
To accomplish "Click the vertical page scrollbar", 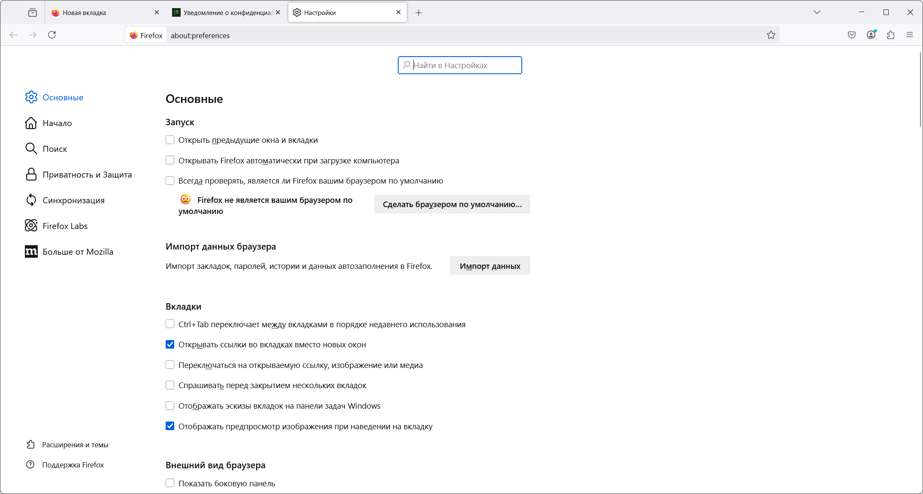I will (920, 90).
